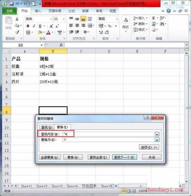Click the 全部替换 button
Screen dimensions: 191x196
(x=50, y=157)
